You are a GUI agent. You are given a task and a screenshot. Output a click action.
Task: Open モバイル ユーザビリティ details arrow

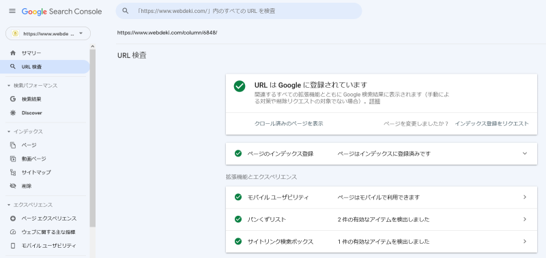525,197
